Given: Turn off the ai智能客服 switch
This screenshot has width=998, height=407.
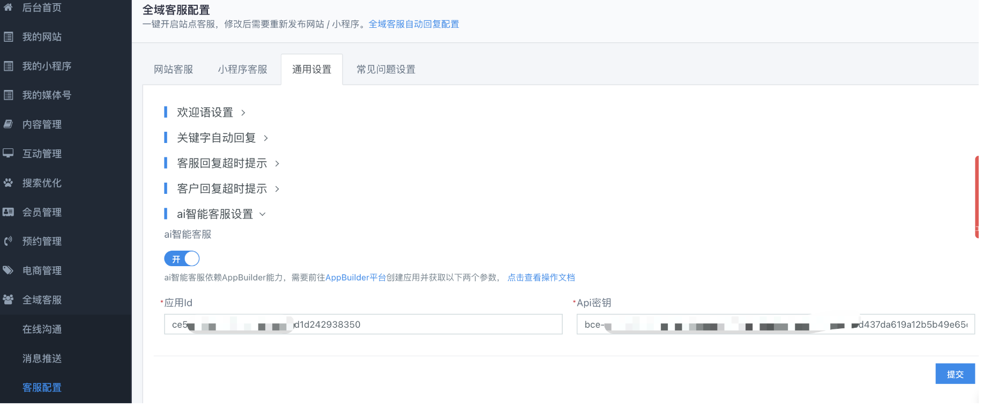Looking at the screenshot, I should click(182, 259).
